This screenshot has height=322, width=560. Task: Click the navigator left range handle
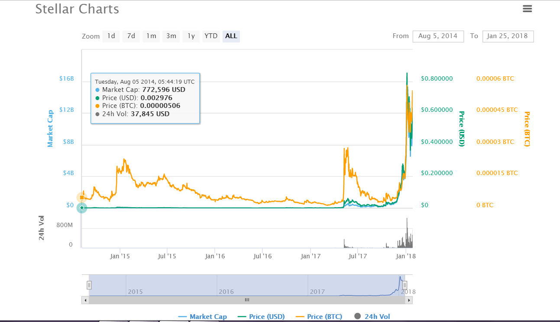(x=89, y=285)
